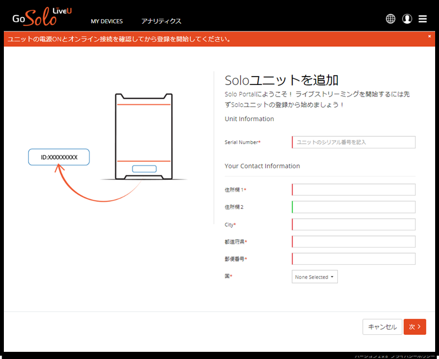This screenshot has height=359, width=439.
Task: Click the Your Contact Information heading
Action: 262,166
